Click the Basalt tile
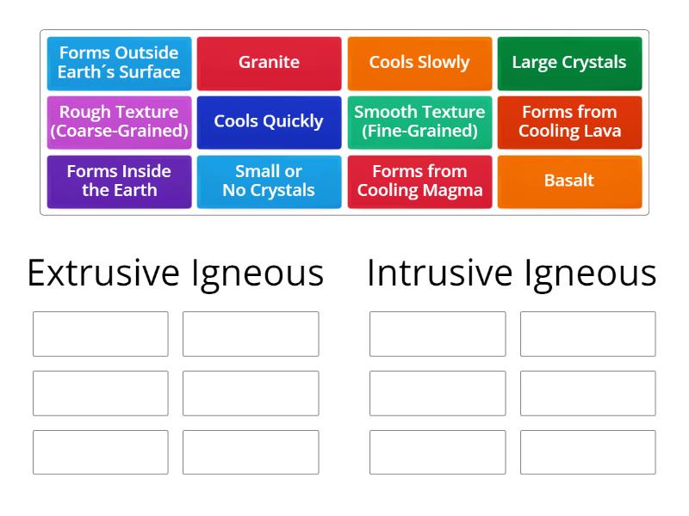The height and width of the screenshot is (516, 689). click(569, 181)
